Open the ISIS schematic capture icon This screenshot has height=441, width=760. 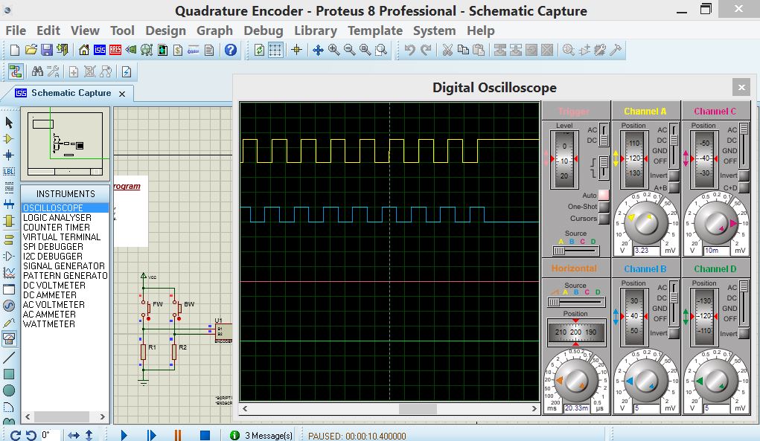pos(100,50)
